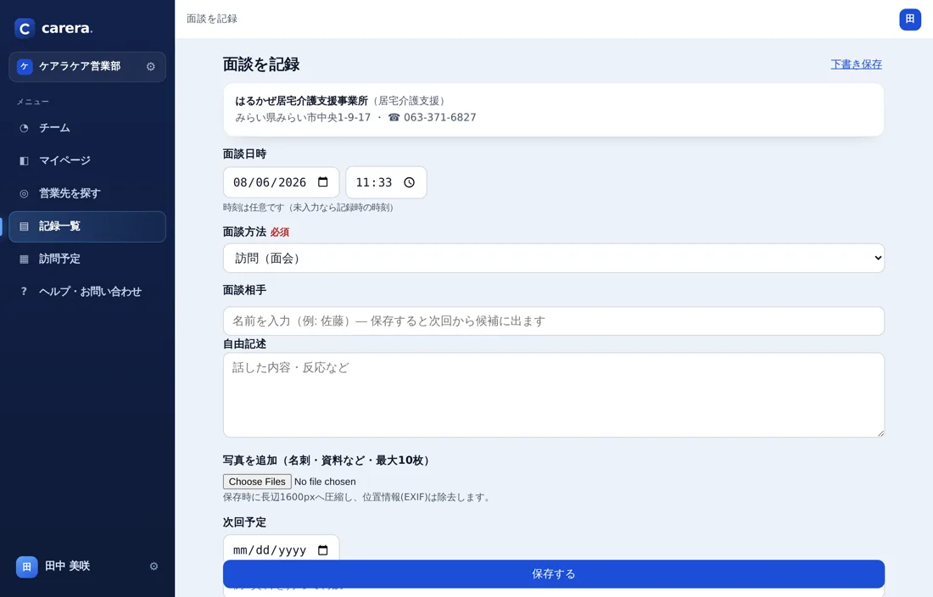Click the hint 時刻は任意です

(308, 208)
